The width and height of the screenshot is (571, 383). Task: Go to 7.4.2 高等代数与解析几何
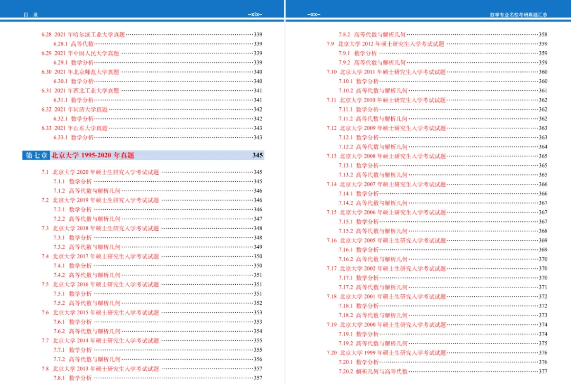pos(158,275)
